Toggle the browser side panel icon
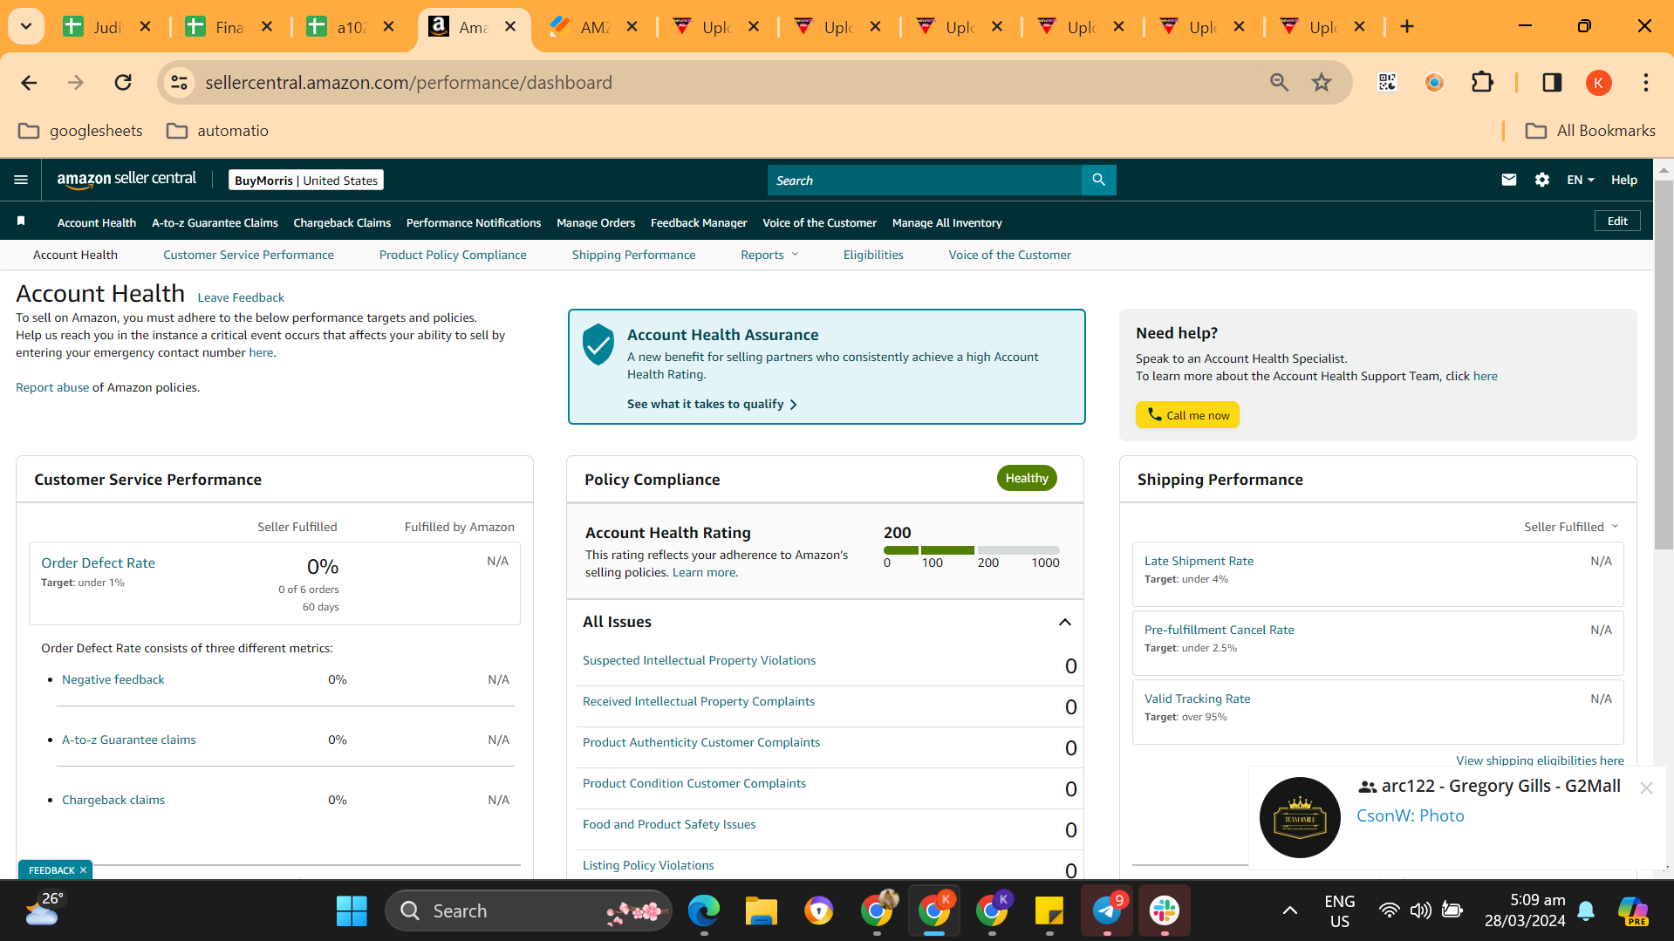Image resolution: width=1674 pixels, height=941 pixels. (x=1552, y=83)
